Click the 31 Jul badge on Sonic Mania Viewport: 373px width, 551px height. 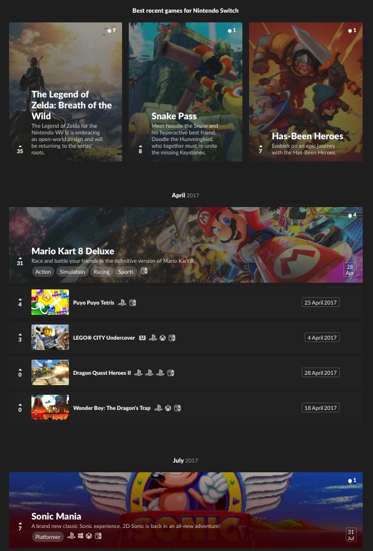pyautogui.click(x=351, y=535)
